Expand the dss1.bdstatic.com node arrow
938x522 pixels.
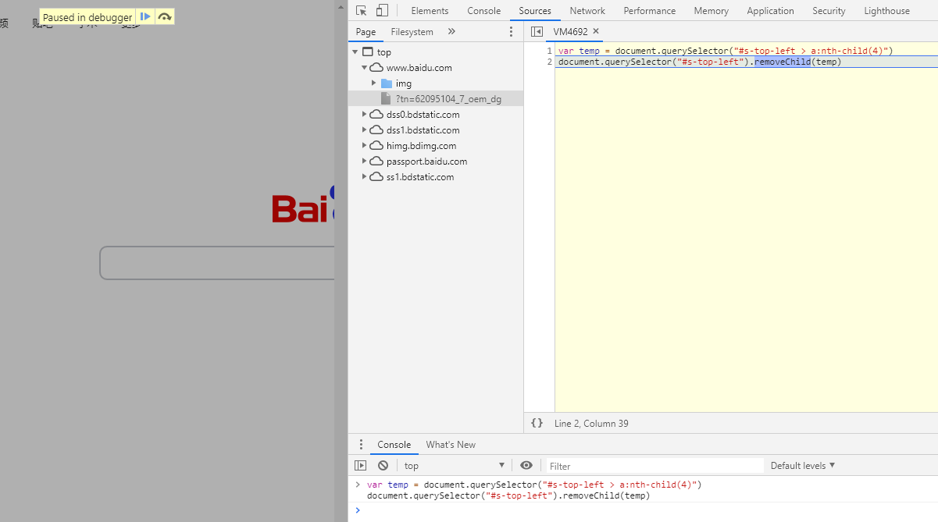click(x=364, y=130)
